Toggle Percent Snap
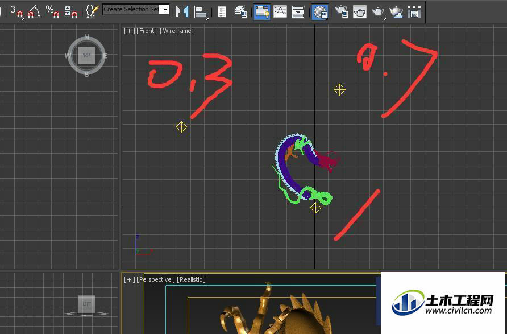 pos(52,11)
